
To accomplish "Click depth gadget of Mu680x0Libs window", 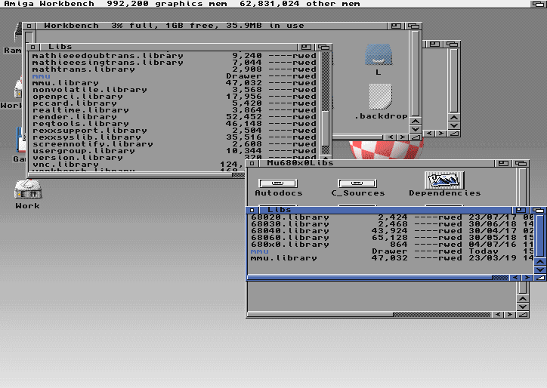I will [x=521, y=163].
